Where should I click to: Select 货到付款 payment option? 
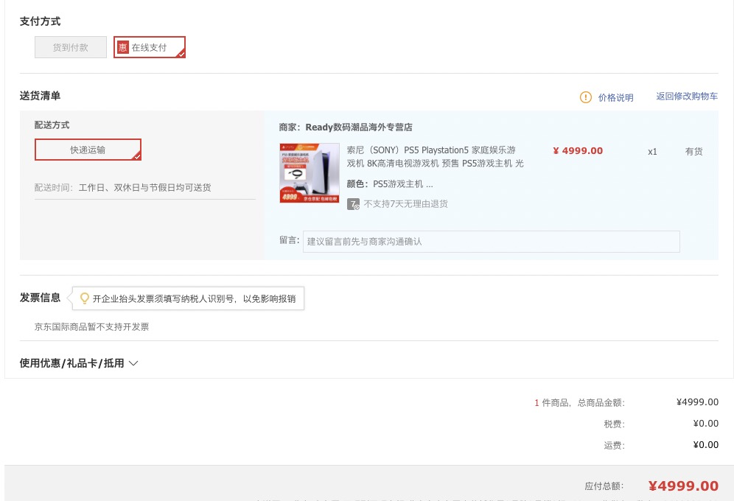[71, 47]
